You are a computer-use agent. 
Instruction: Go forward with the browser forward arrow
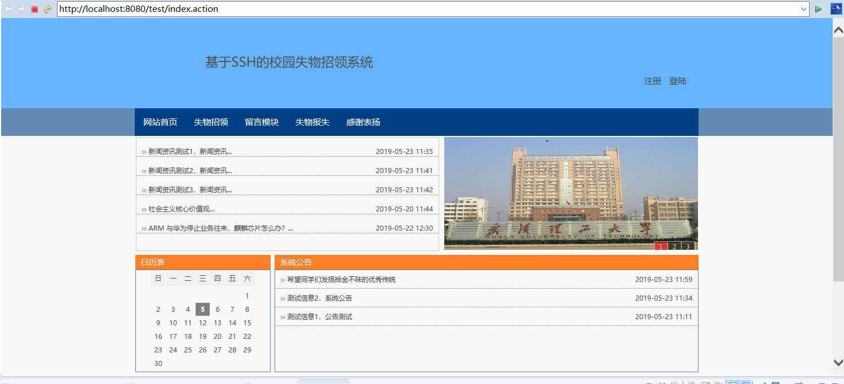(x=21, y=9)
